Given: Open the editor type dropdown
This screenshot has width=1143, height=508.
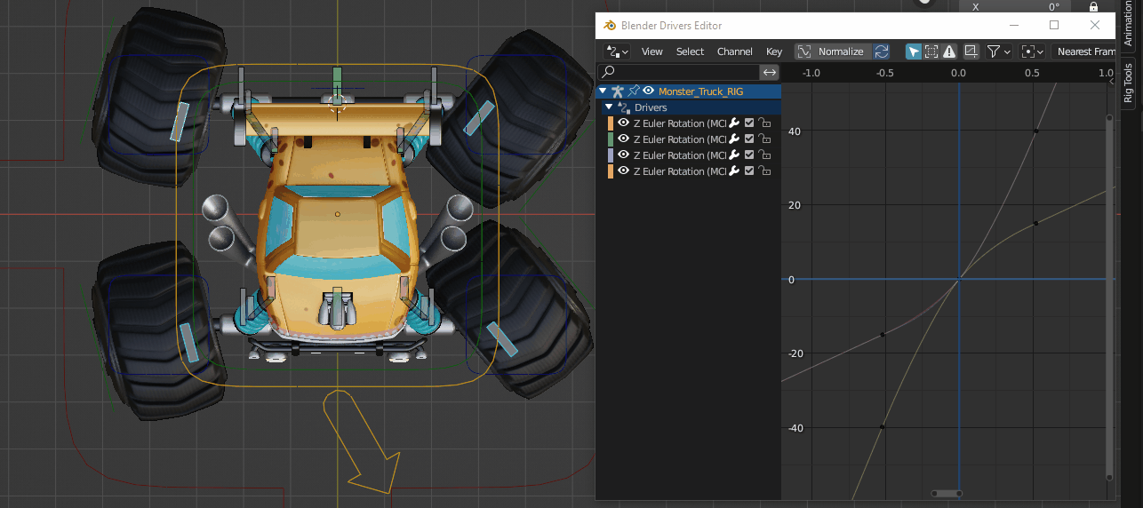Looking at the screenshot, I should click(617, 52).
